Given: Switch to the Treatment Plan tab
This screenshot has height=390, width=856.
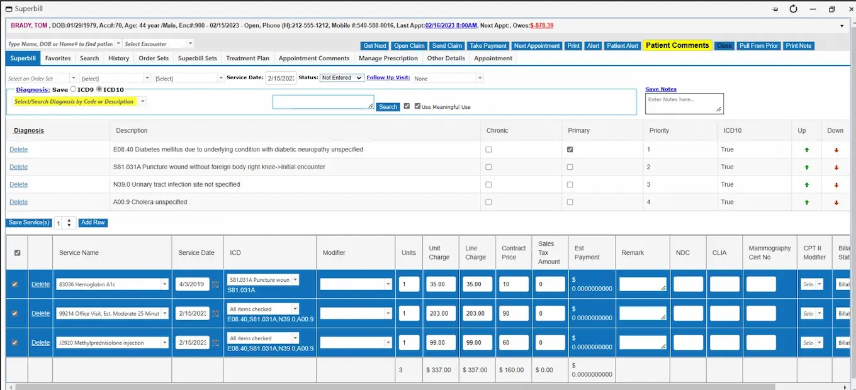Looking at the screenshot, I should coord(247,58).
